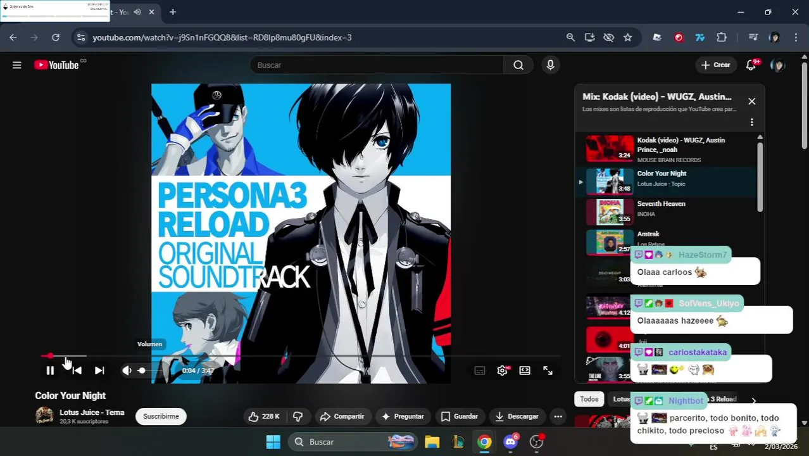The image size is (809, 456).
Task: Click the YouTube search magnifier button
Action: (x=518, y=65)
